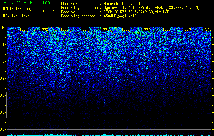The width and height of the screenshot is (214, 136).
Task: Click the 1932 time marker
Action: point(44,29)
